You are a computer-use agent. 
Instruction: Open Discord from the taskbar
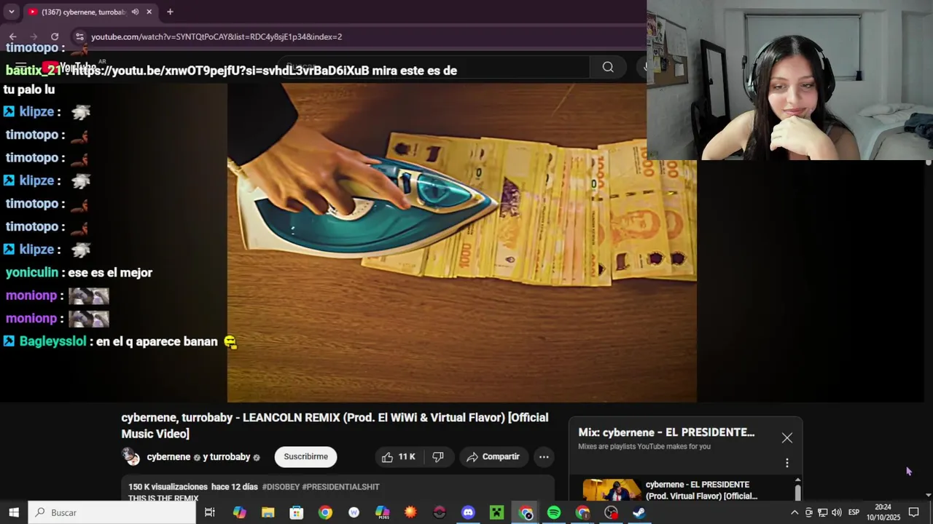[x=468, y=512]
